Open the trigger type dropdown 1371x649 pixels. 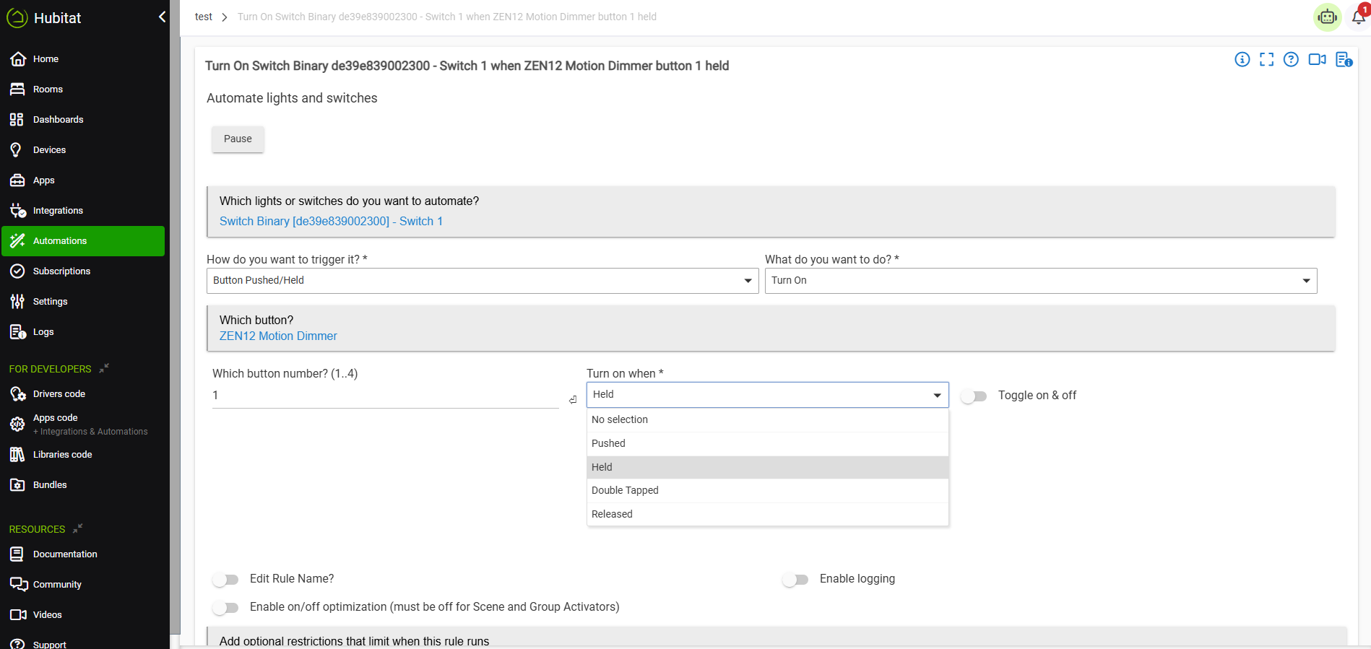tap(483, 281)
